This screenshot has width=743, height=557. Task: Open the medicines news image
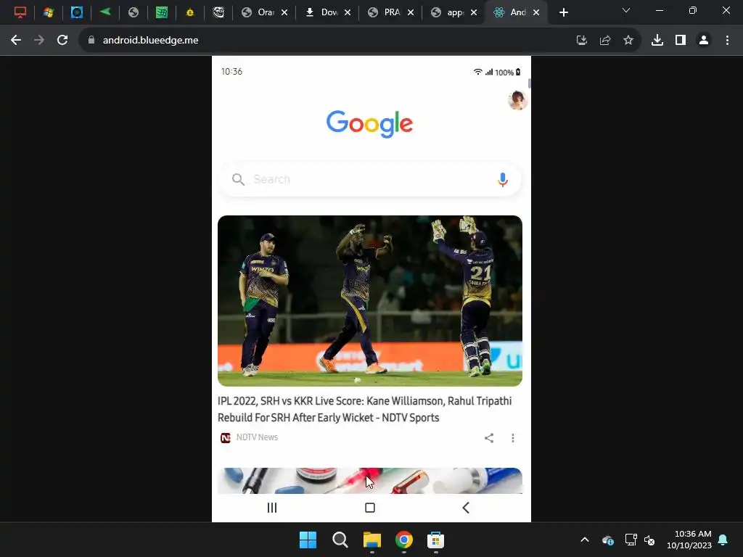tap(370, 481)
